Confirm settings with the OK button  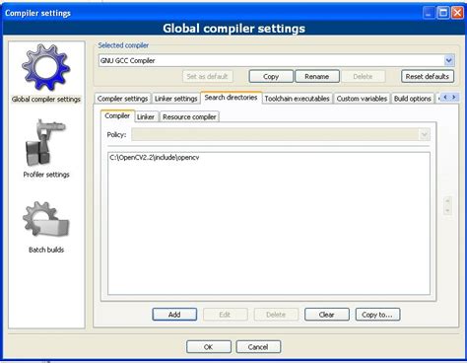click(208, 347)
